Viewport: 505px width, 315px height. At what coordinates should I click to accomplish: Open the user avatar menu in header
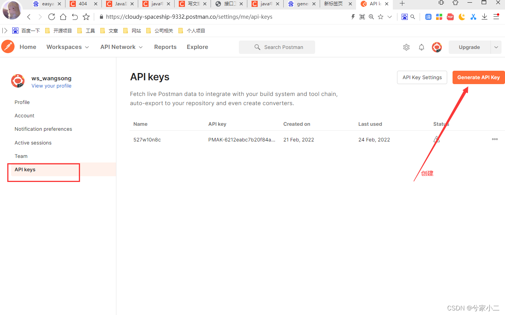pos(437,47)
